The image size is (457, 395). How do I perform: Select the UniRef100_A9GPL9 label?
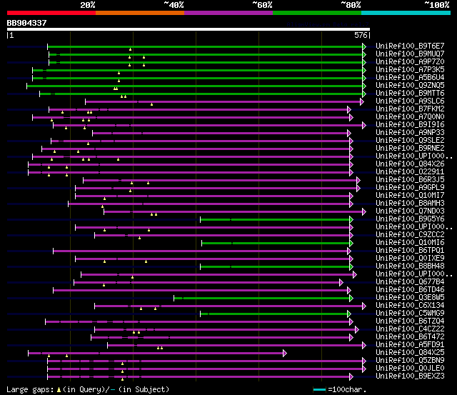410,188
